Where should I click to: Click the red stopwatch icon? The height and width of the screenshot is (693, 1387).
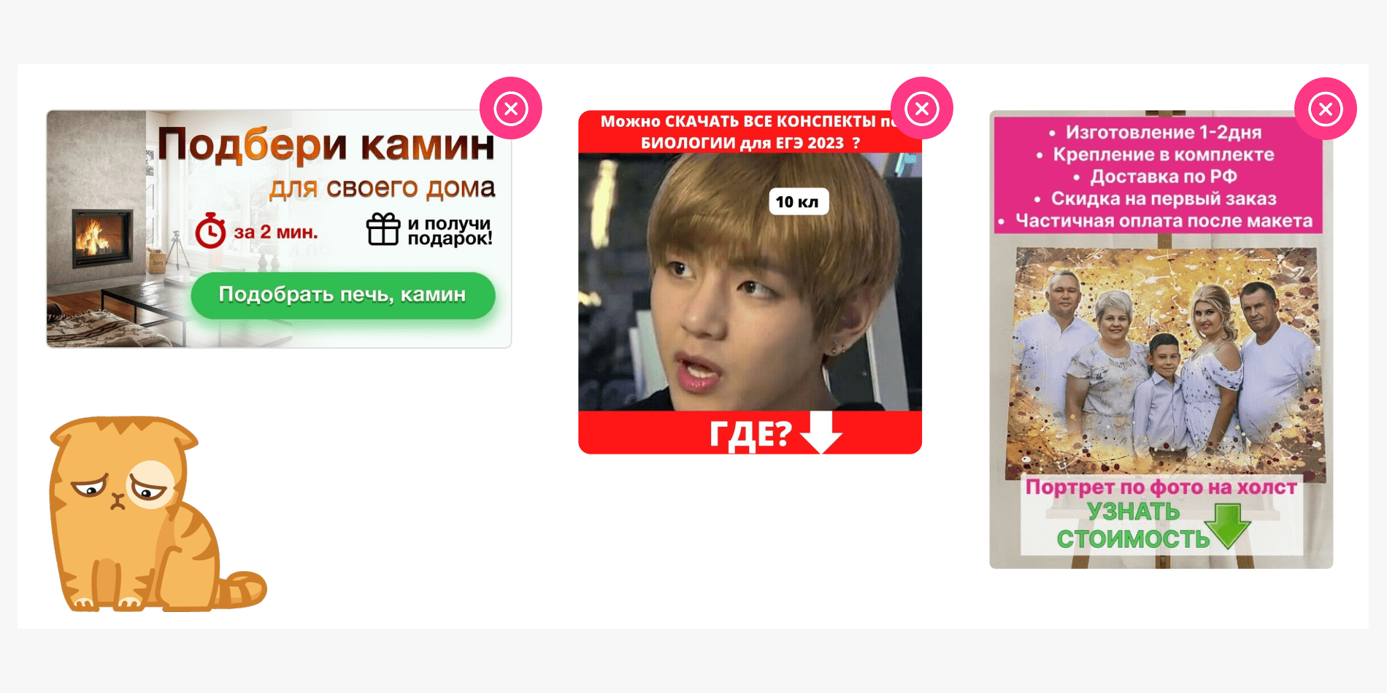210,231
